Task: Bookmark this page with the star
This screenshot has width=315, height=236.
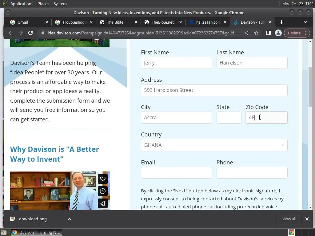Action: point(256,33)
